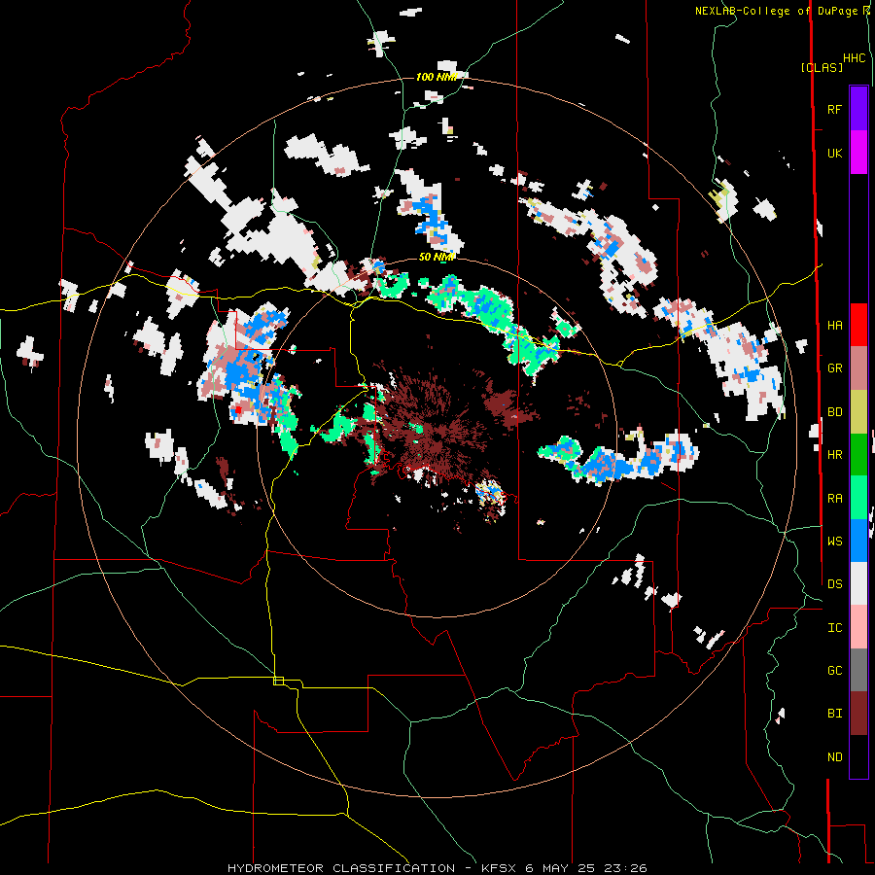The height and width of the screenshot is (875, 875).
Task: Click the red HA hail legend swatch
Action: click(858, 325)
